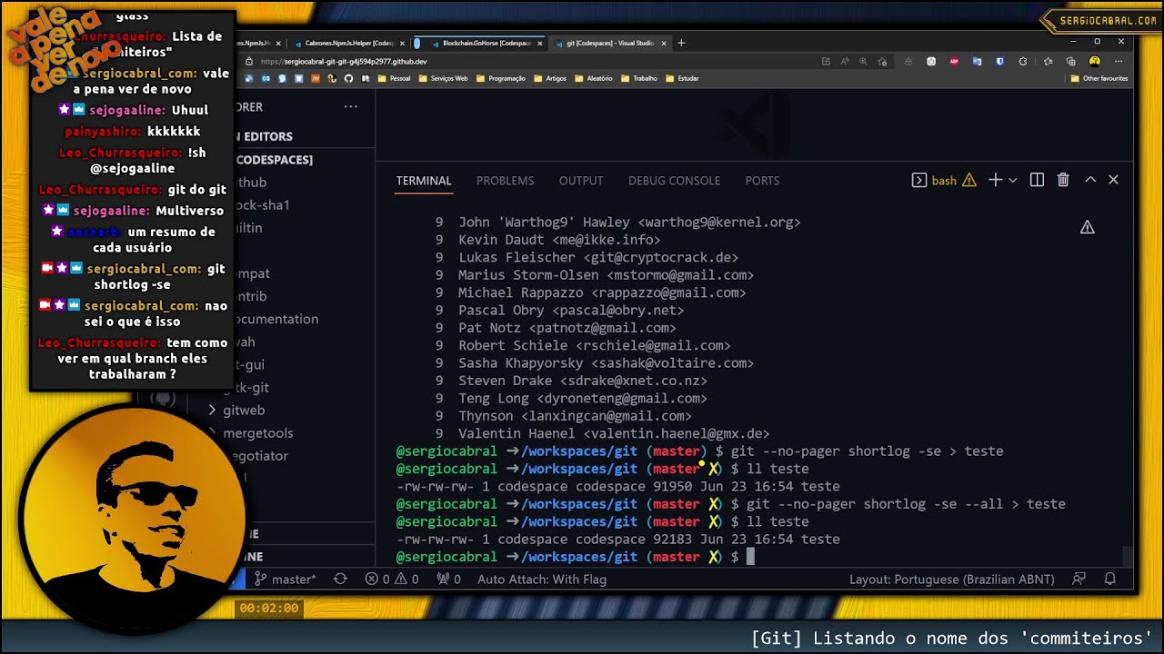The width and height of the screenshot is (1164, 654).
Task: Click the bash warning triangle icon
Action: (x=969, y=180)
